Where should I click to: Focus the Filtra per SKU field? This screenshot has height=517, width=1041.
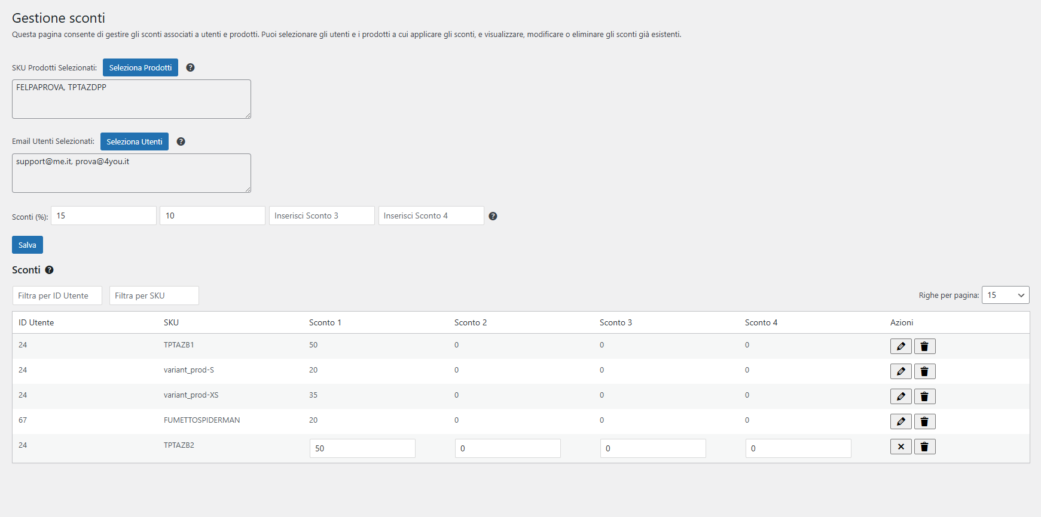click(x=154, y=296)
